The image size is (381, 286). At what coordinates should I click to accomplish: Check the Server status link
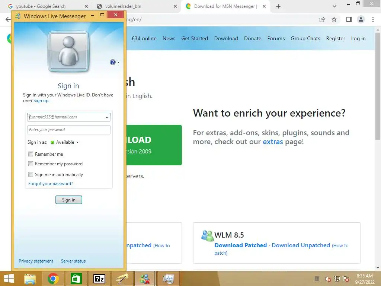pyautogui.click(x=73, y=261)
